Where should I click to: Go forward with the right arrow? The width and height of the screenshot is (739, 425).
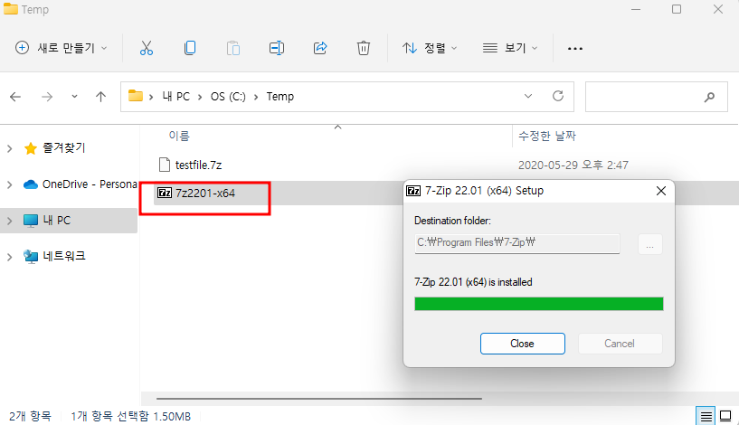coord(47,97)
